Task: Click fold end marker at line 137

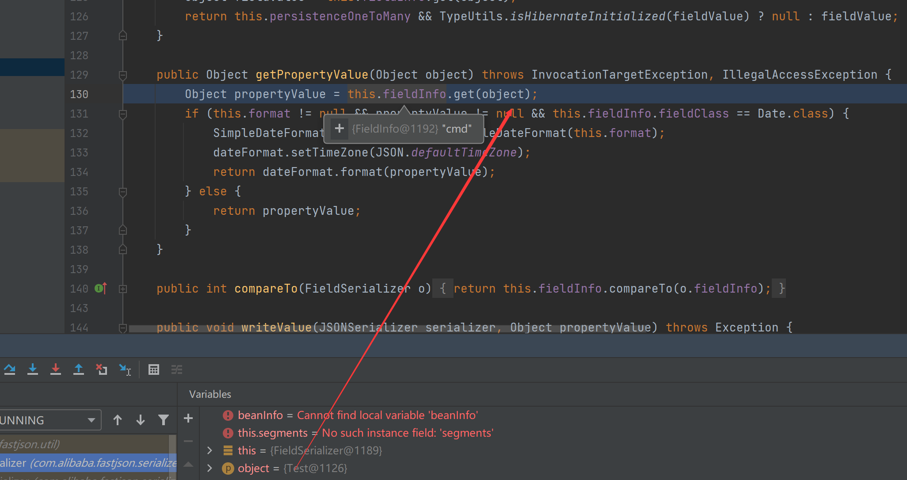Action: pyautogui.click(x=123, y=230)
